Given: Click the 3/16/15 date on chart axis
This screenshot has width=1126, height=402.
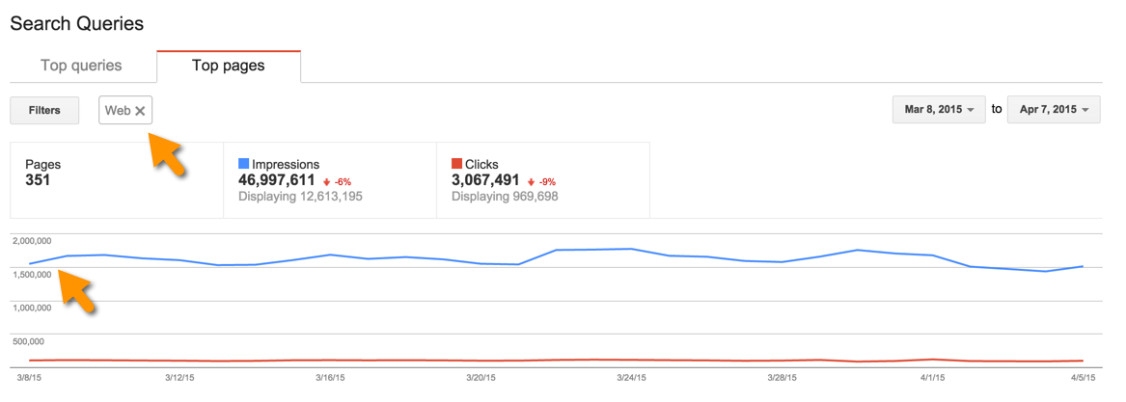Looking at the screenshot, I should point(330,376).
